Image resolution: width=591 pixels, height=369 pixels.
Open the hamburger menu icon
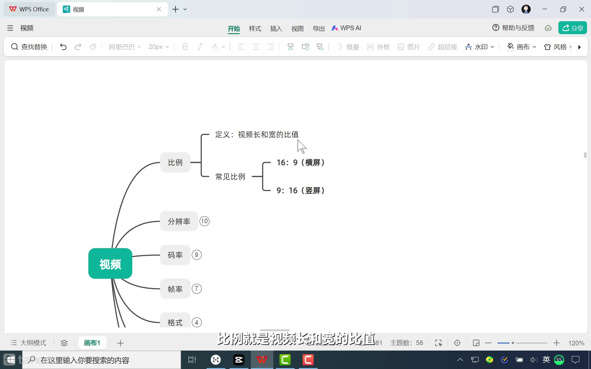click(10, 28)
